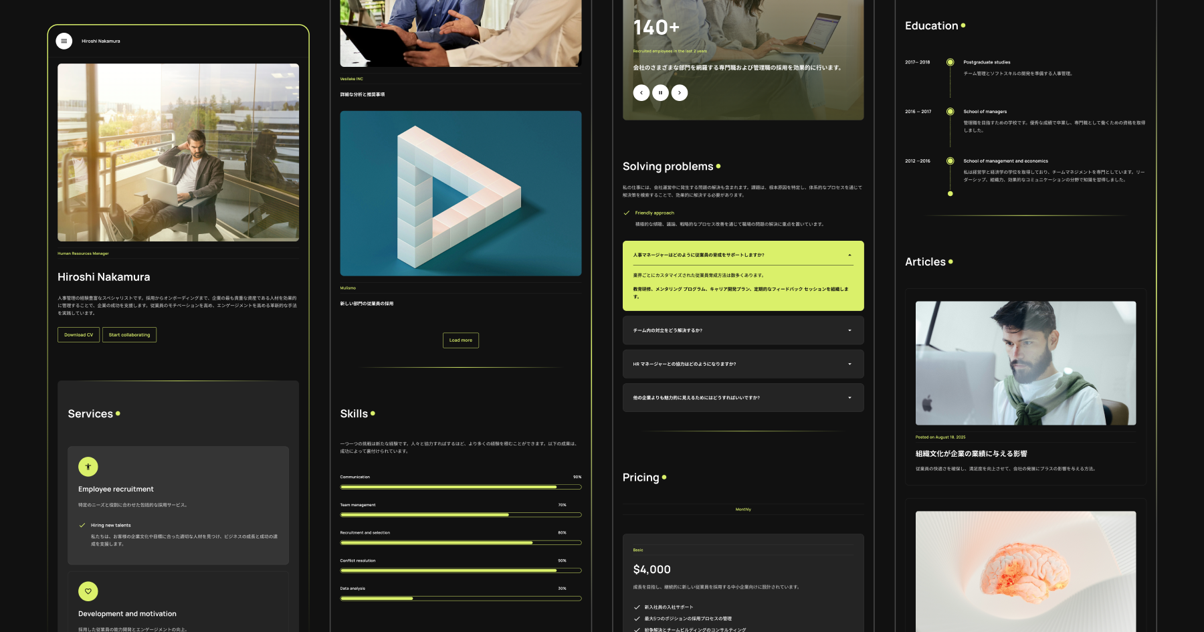This screenshot has width=1204, height=632.
Task: Click the Human Resources Manager label
Action: [x=83, y=253]
